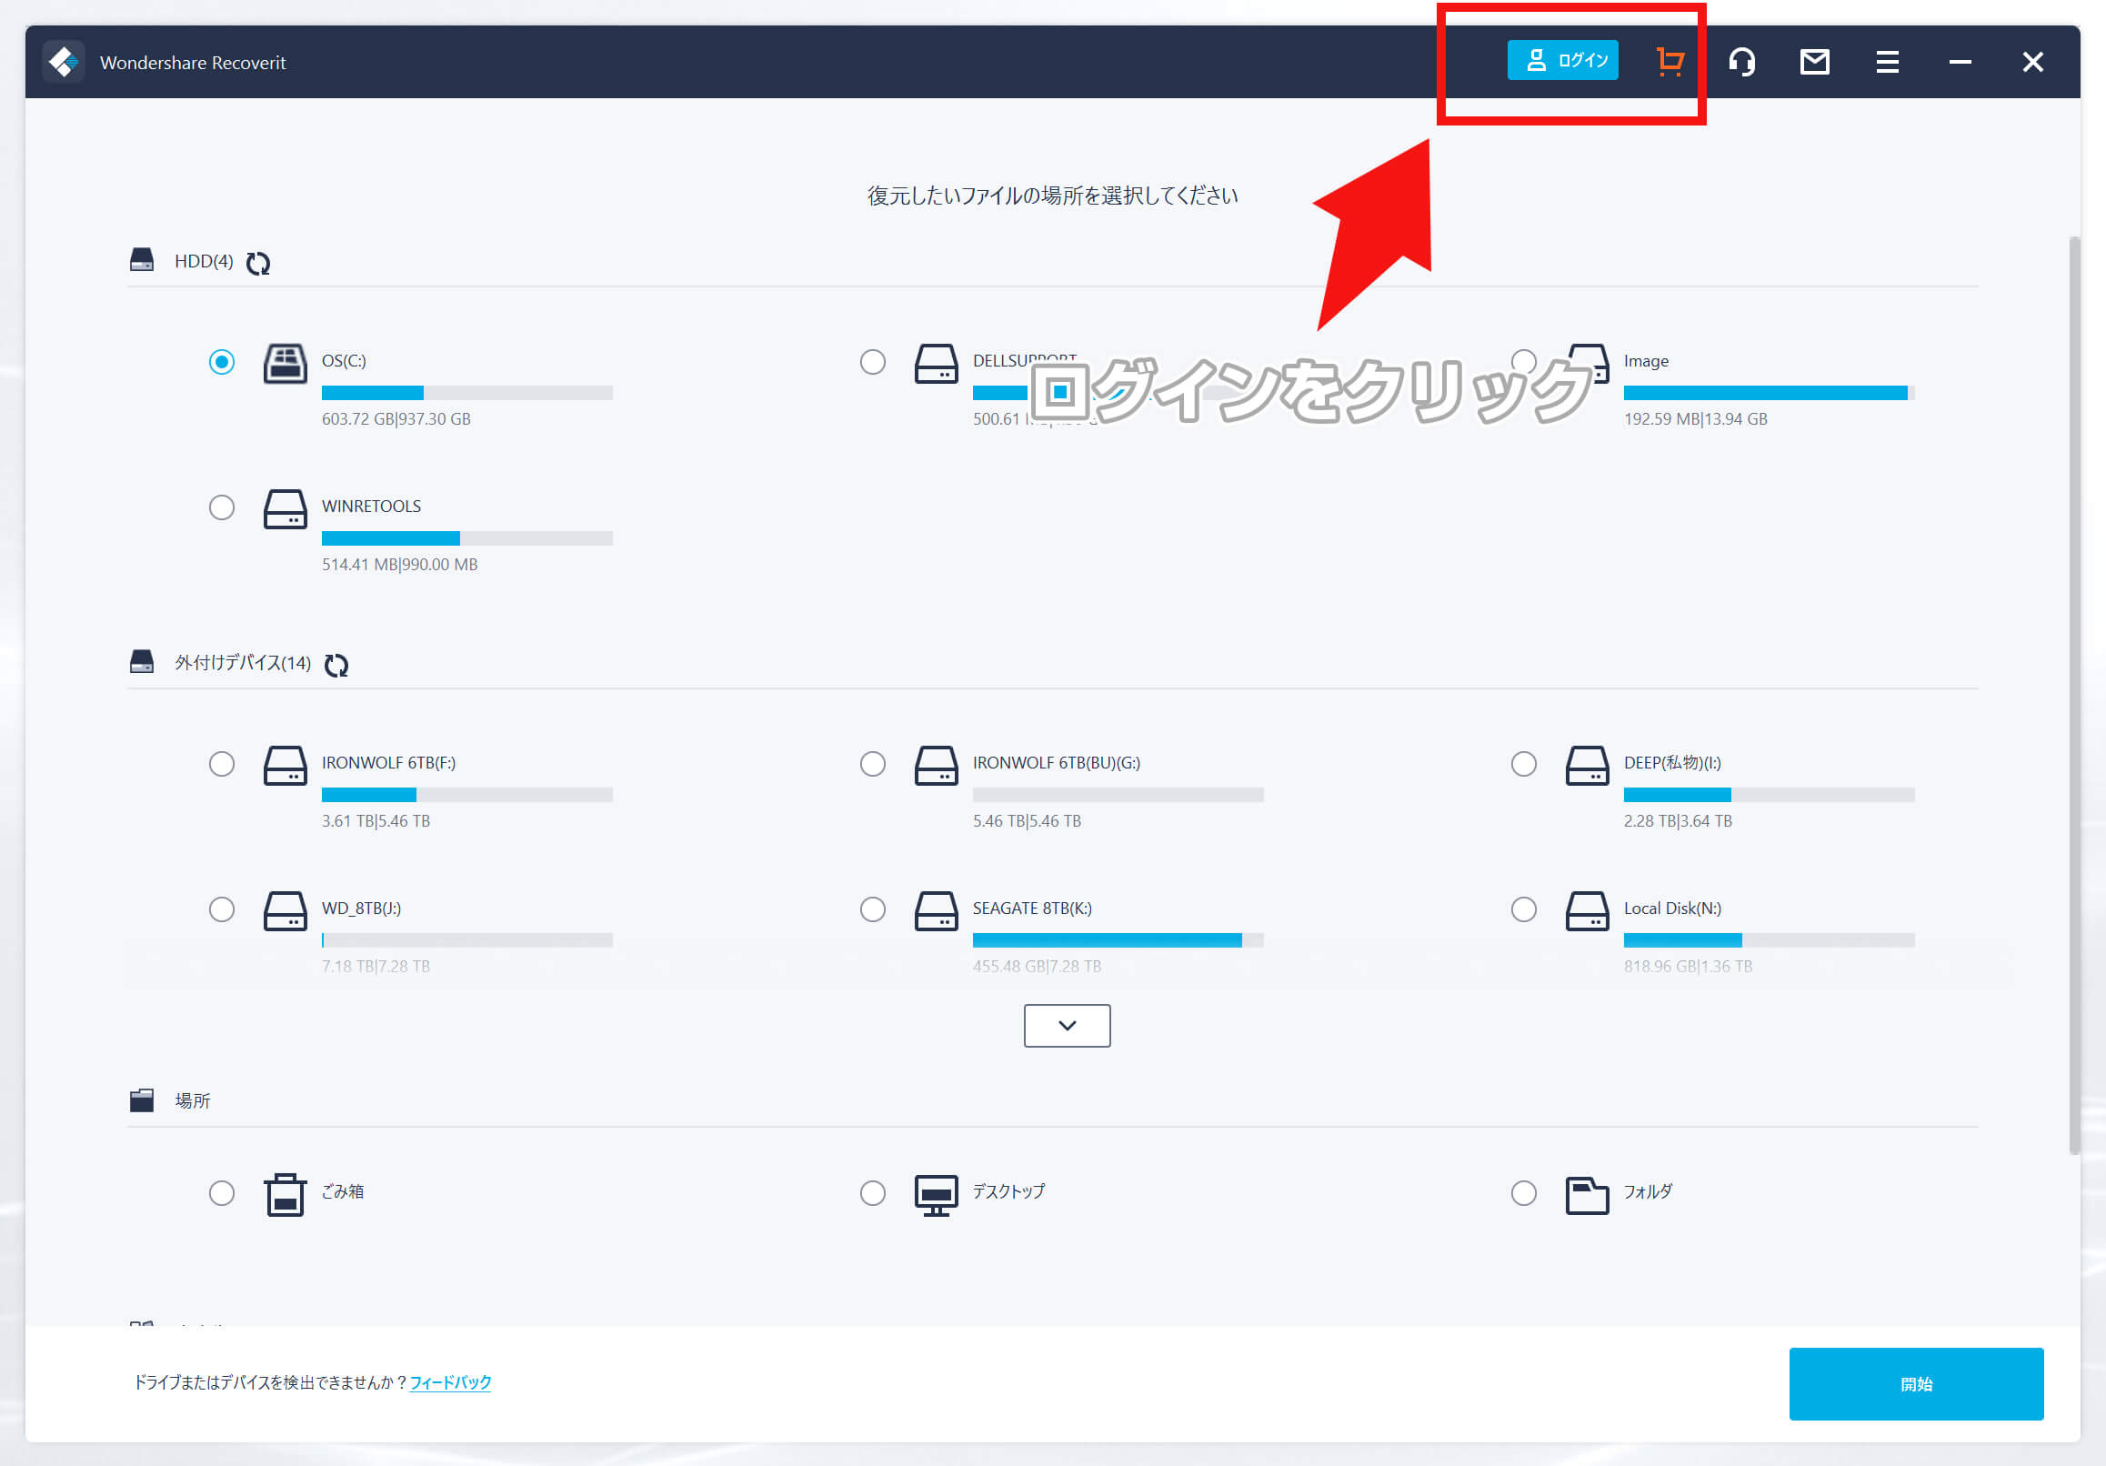Image resolution: width=2106 pixels, height=1466 pixels.
Task: Open the headset support icon
Action: coord(1742,62)
